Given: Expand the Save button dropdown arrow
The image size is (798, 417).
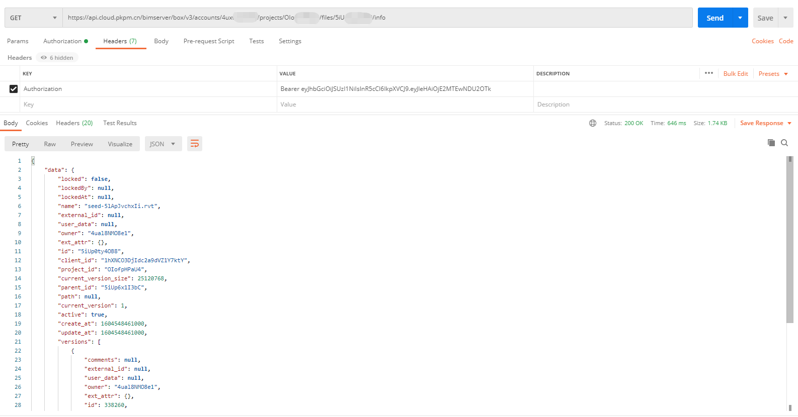Looking at the screenshot, I should point(785,18).
